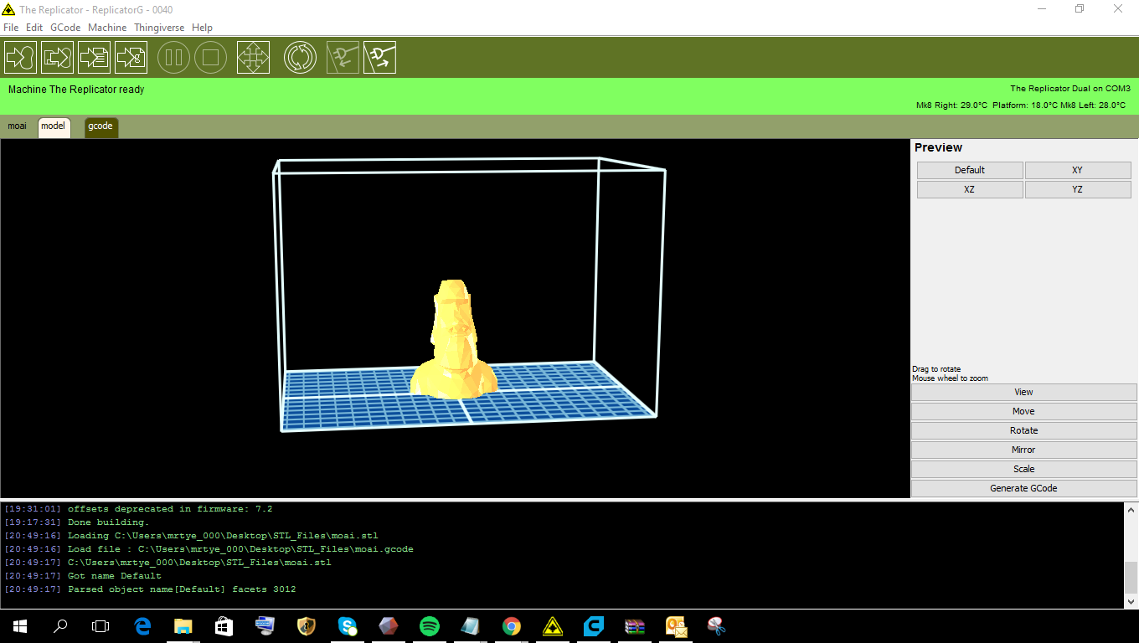Switch to the model tab

(x=54, y=126)
